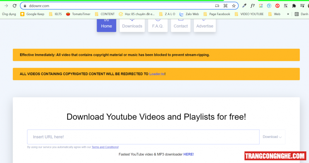The height and width of the screenshot is (163, 309).
Task: Open the Advertise tab
Action: tap(205, 26)
